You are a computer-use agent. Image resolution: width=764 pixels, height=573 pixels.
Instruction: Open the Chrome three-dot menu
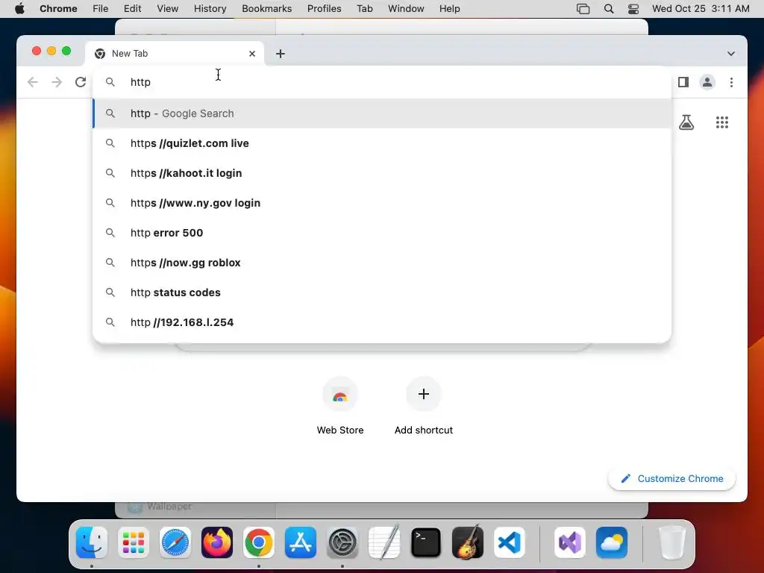[731, 82]
